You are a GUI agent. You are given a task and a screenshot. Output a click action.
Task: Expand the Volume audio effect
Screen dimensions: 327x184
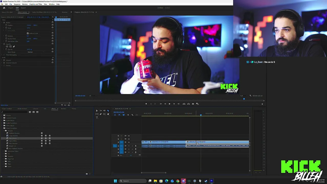tap(2, 60)
